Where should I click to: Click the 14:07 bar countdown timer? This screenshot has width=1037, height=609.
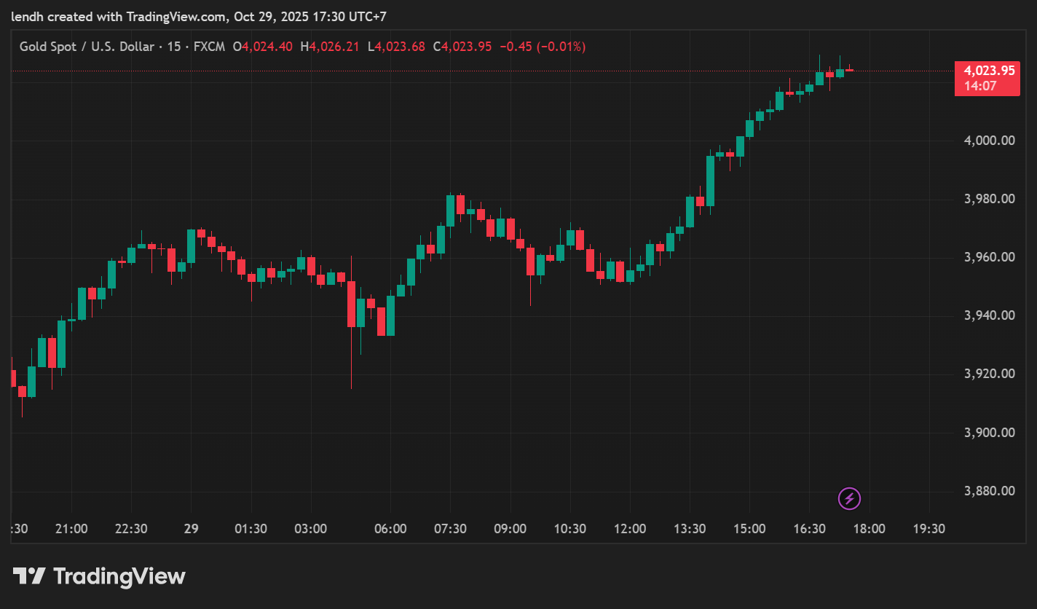pos(979,86)
